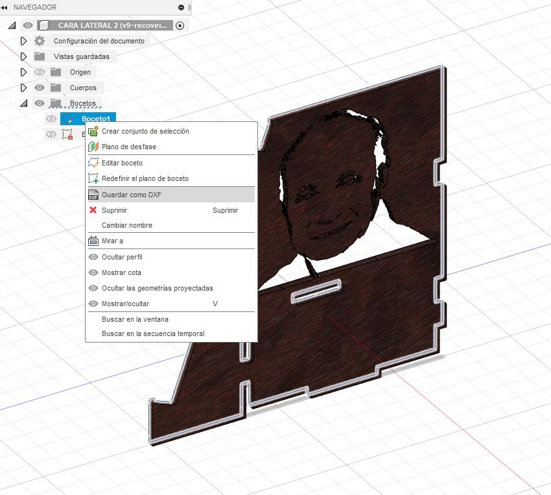Click the Origen folder icon
Viewport: 551px width, 495px height.
pyautogui.click(x=56, y=72)
